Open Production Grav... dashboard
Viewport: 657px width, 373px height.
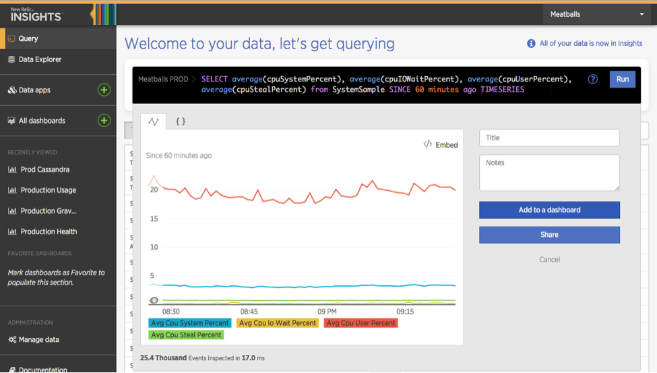tap(49, 211)
